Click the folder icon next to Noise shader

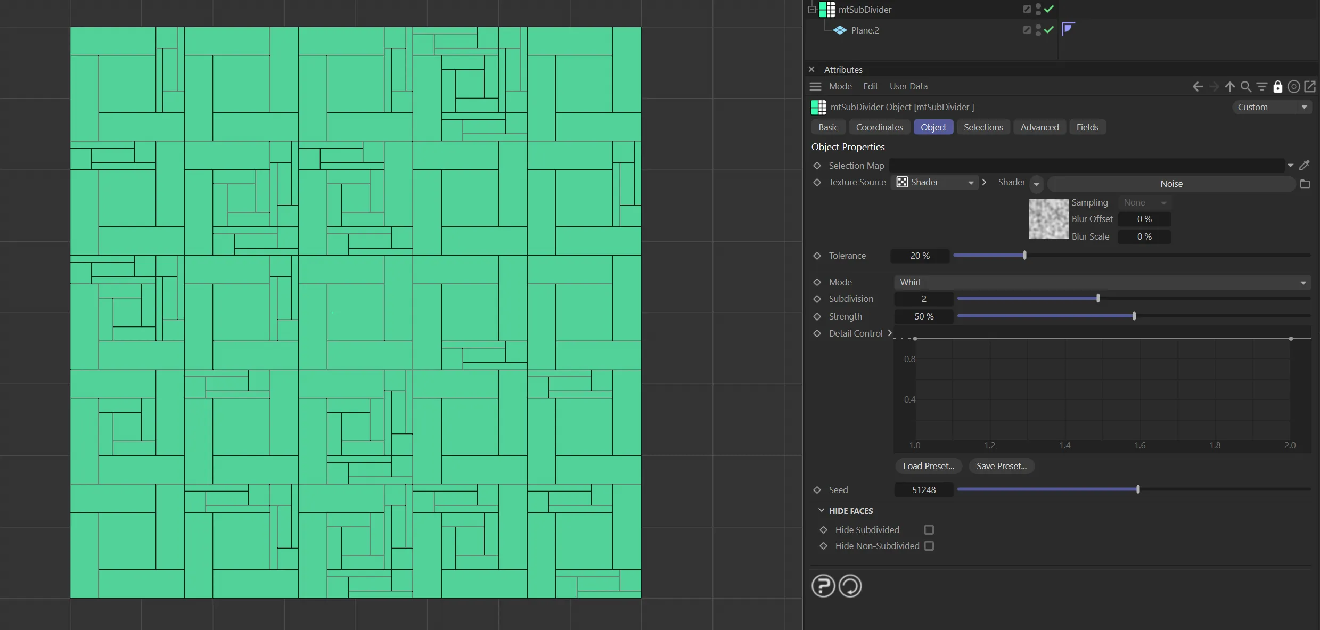1305,184
